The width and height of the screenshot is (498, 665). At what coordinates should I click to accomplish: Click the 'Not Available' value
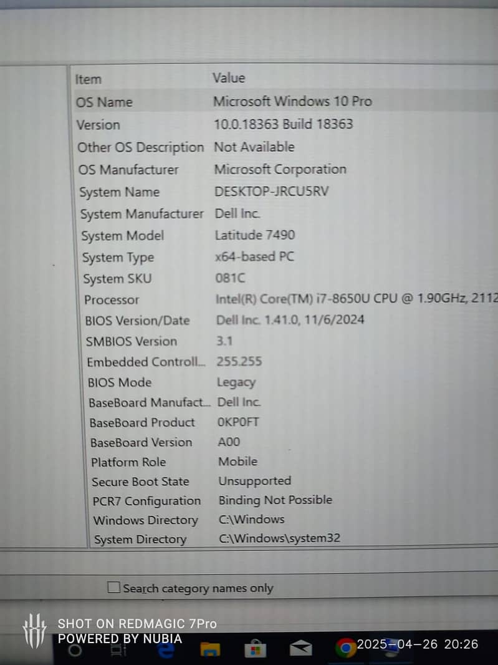pyautogui.click(x=254, y=147)
